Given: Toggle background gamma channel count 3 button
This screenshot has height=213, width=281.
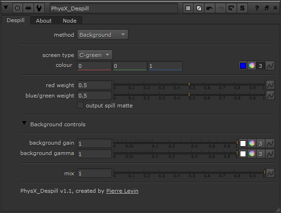Looking at the screenshot, I should 261,154.
